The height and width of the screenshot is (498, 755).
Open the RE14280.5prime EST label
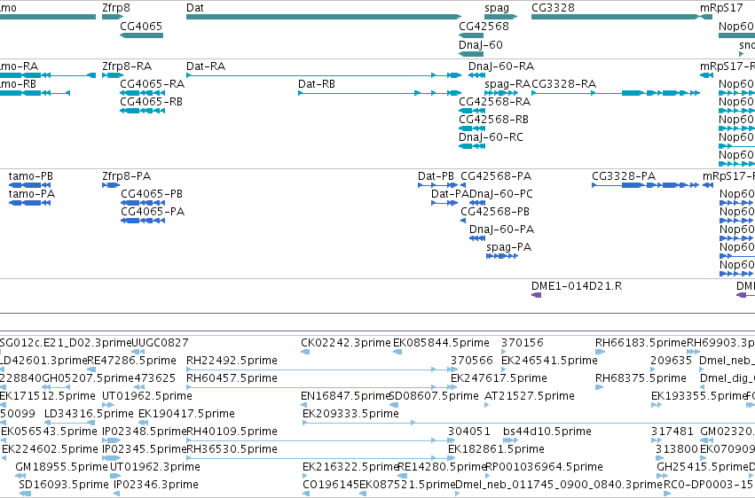tap(442, 467)
